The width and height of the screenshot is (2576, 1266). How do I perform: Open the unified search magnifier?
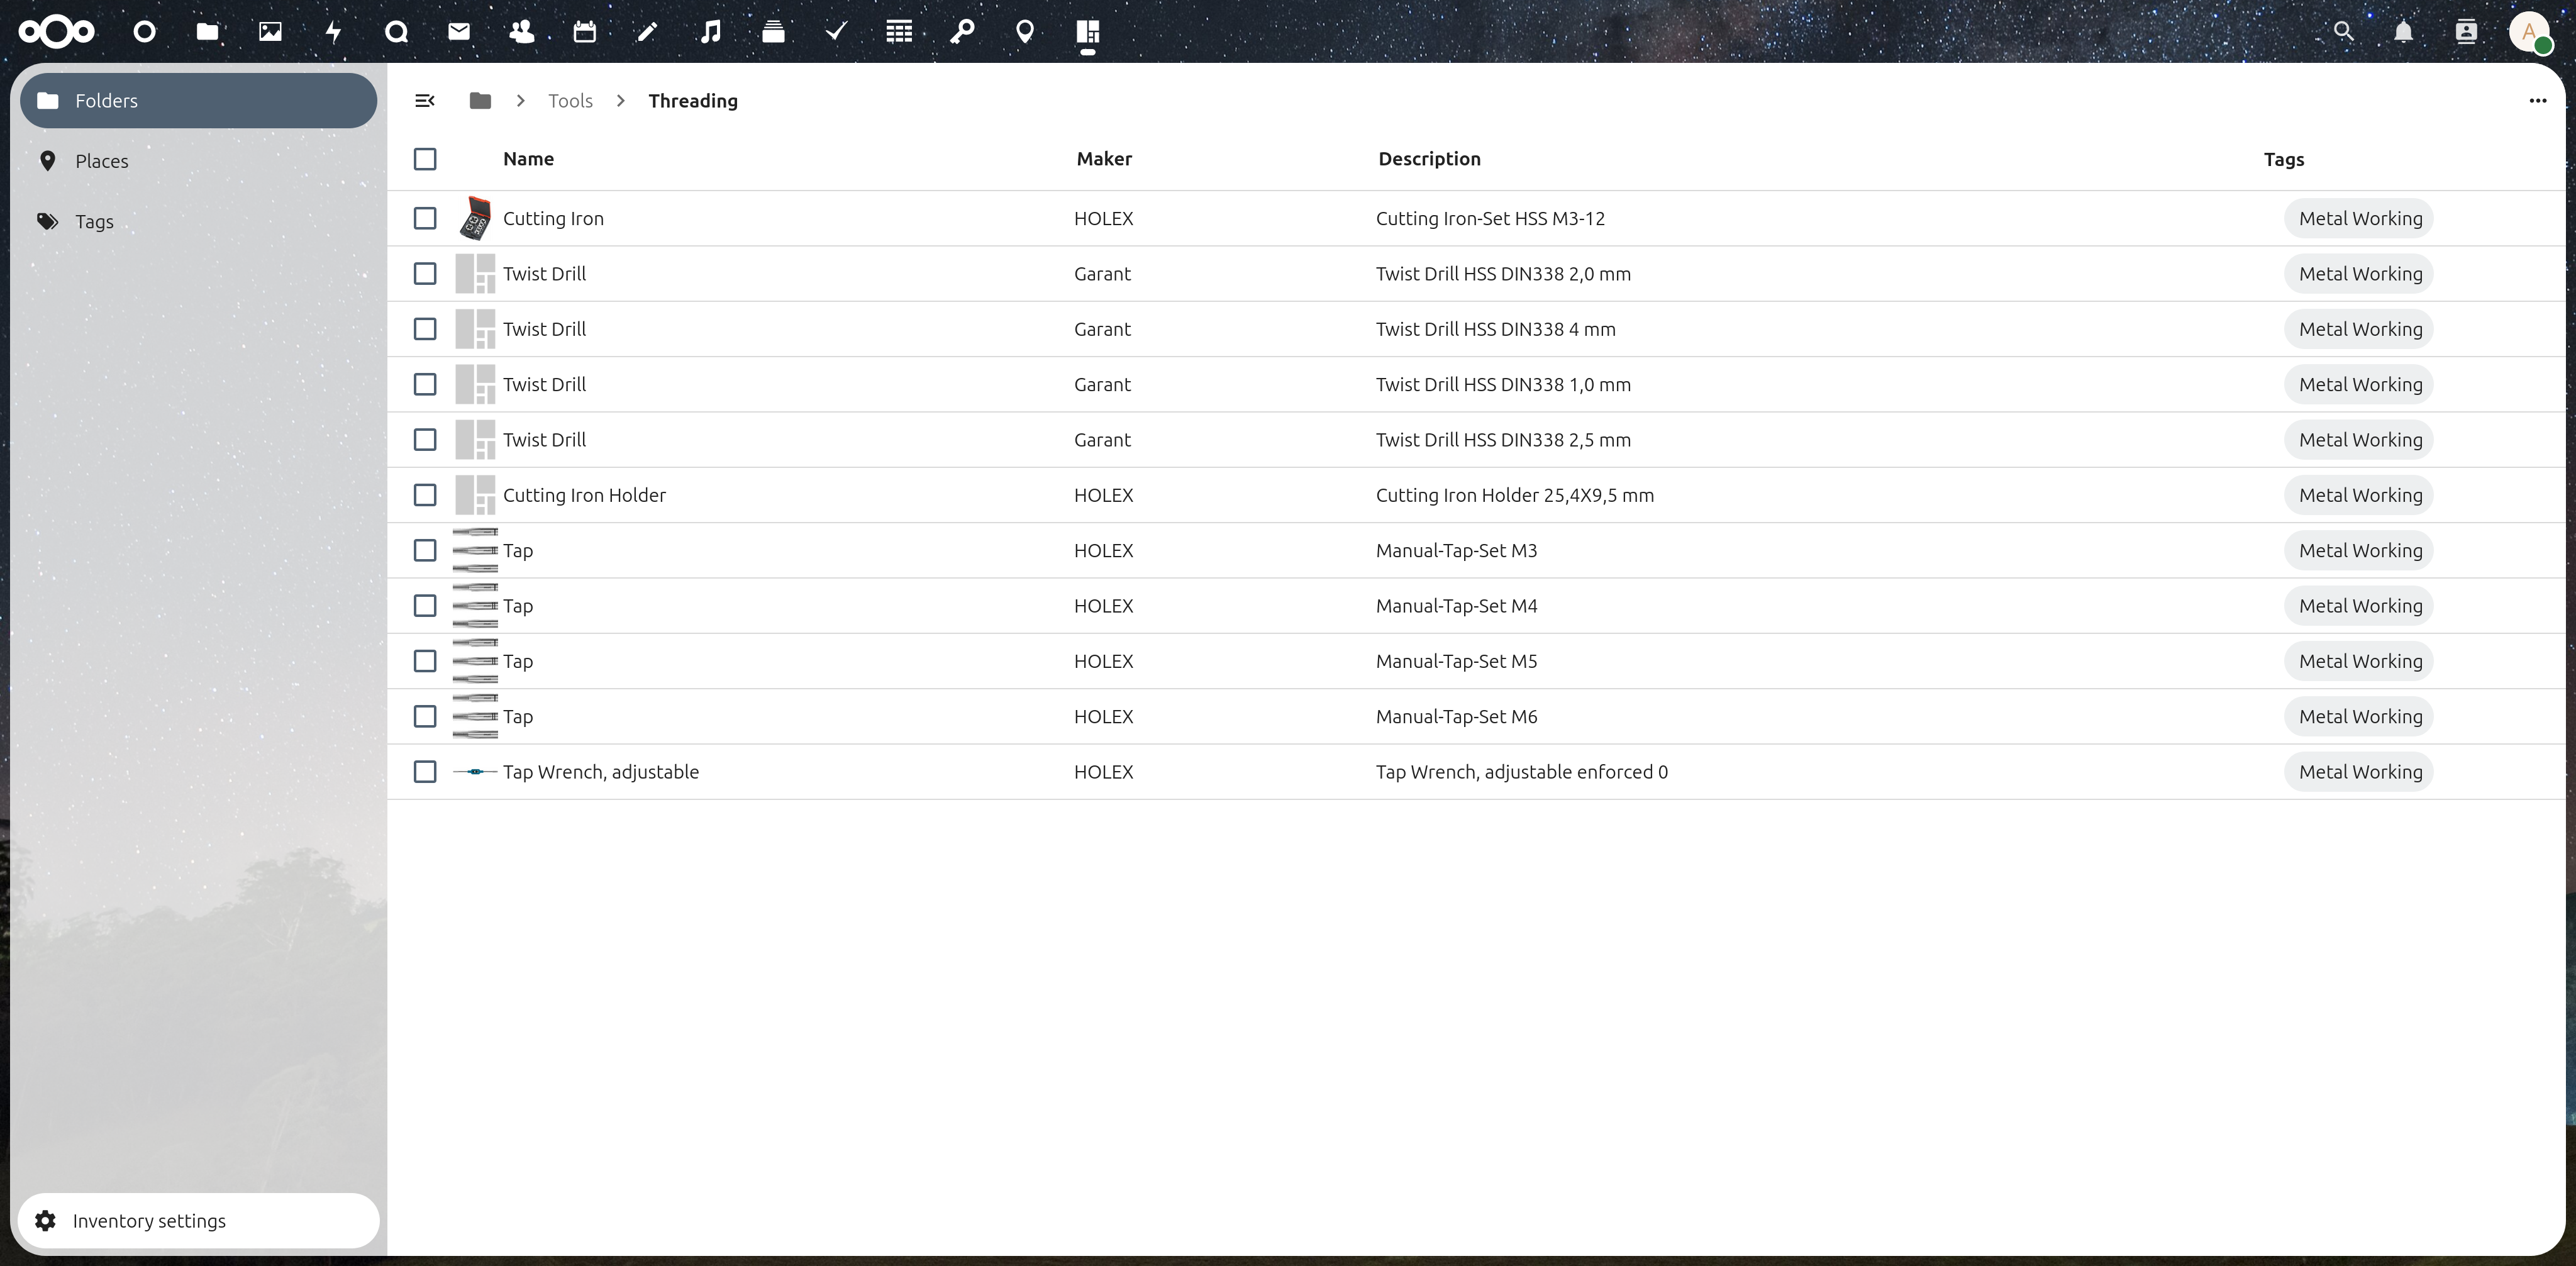pyautogui.click(x=2343, y=32)
